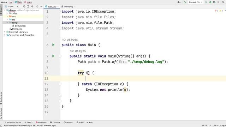
Task: Open Current File run configuration dropdown
Action: pos(195,2)
